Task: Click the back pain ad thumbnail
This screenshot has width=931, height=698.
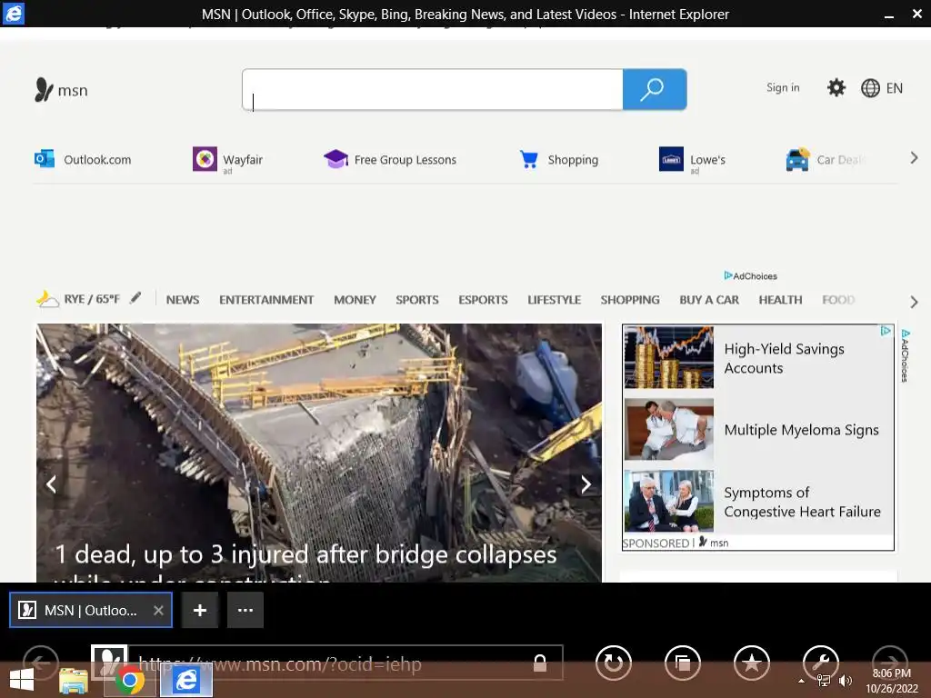Action: click(668, 429)
